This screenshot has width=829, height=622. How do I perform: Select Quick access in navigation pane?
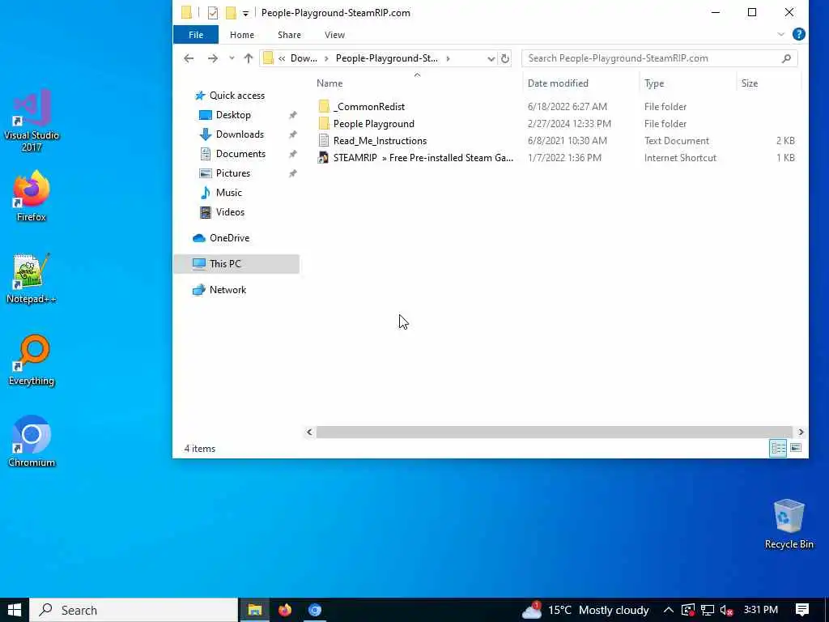tap(236, 96)
